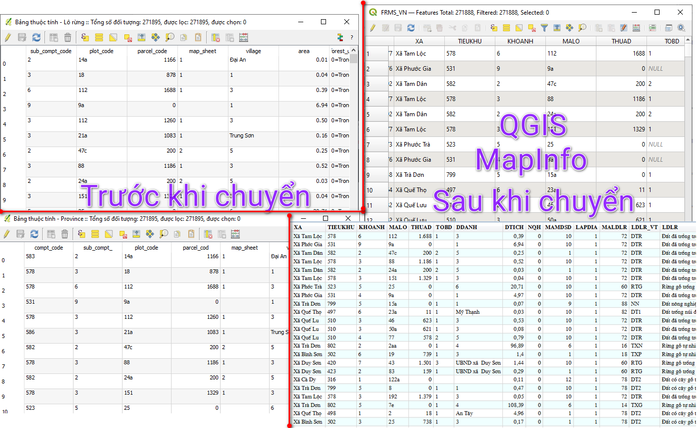Select all features in the Lô rừng window

[99, 37]
